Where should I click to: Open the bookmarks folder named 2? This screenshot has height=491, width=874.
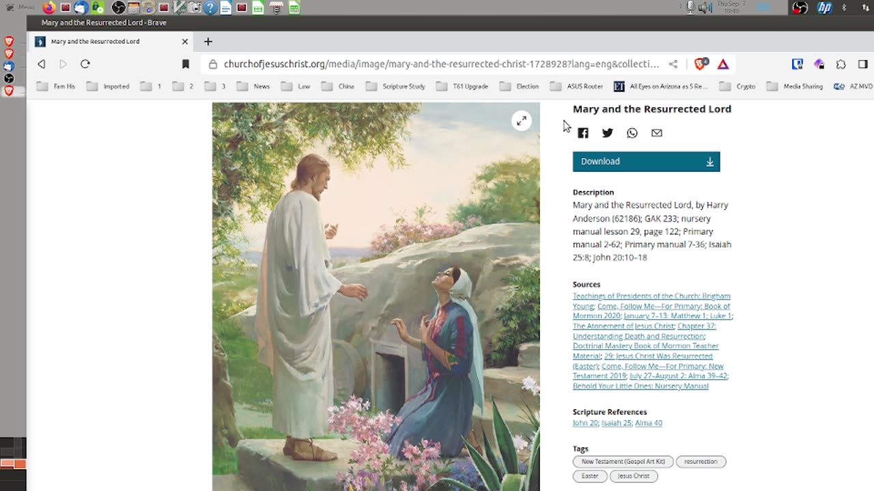coord(183,87)
